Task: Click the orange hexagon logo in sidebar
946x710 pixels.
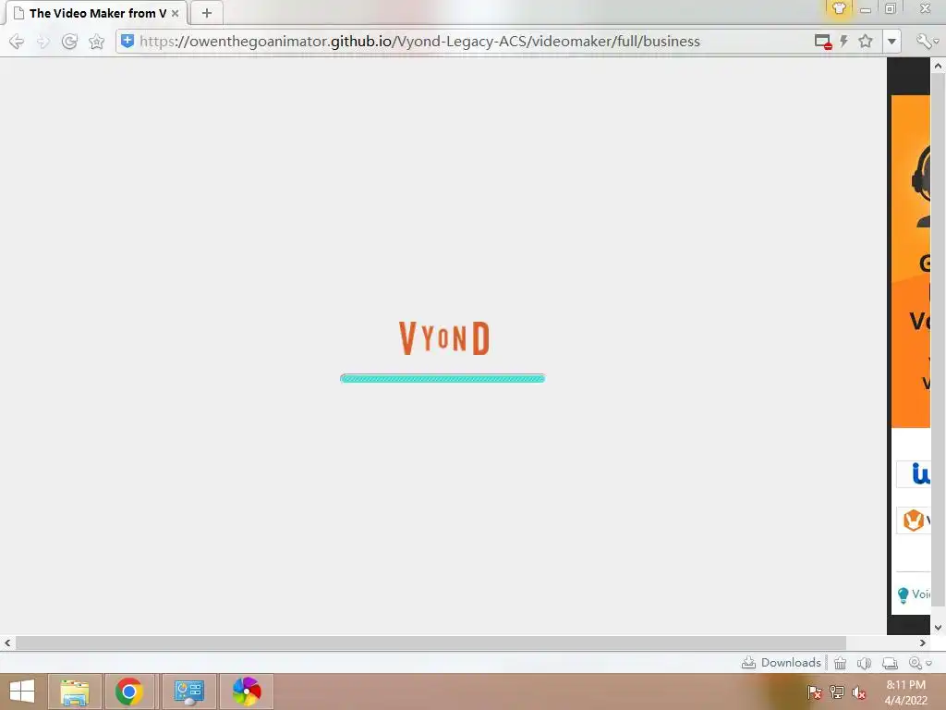Action: coord(913,520)
